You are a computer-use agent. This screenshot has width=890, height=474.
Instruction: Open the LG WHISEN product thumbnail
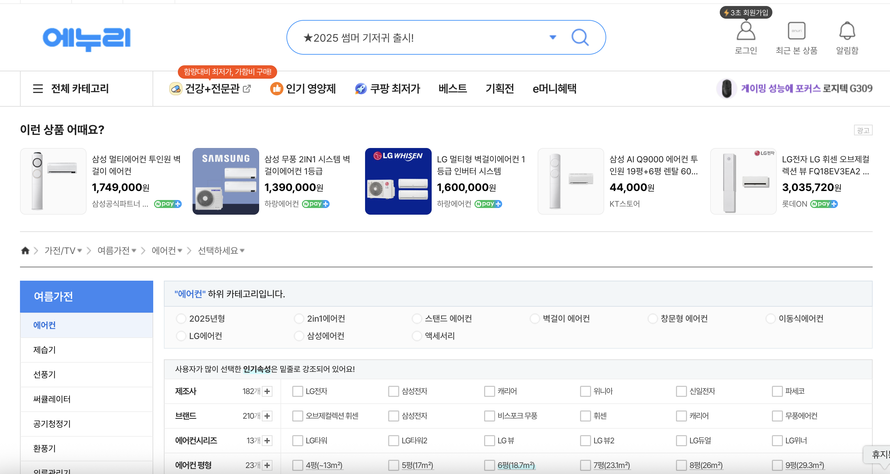click(x=398, y=181)
